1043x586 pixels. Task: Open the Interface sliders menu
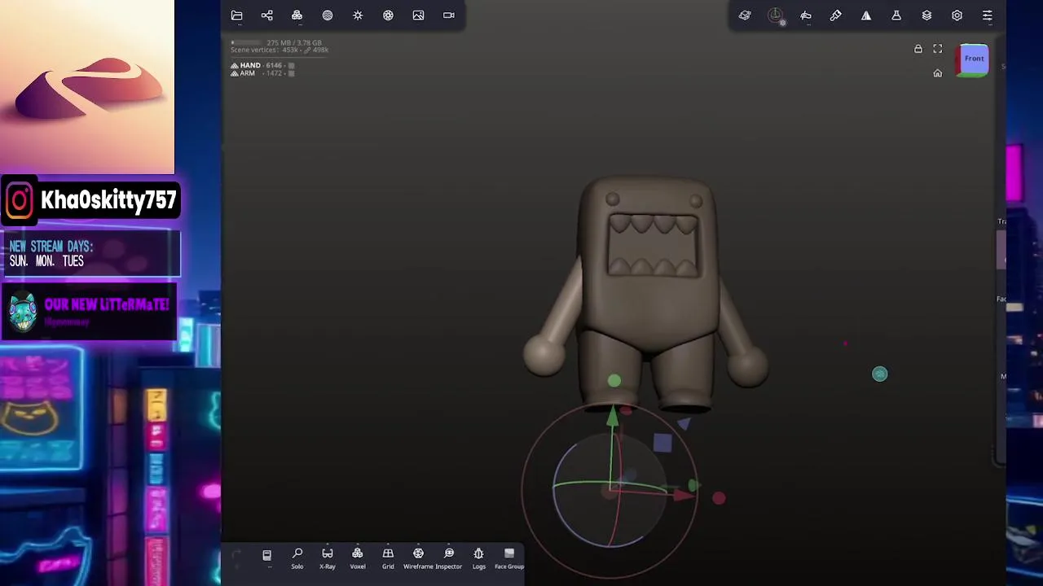tap(988, 15)
